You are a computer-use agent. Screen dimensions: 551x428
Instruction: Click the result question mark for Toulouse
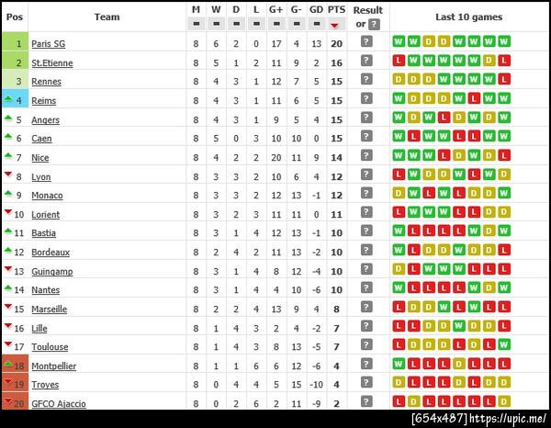click(x=366, y=345)
